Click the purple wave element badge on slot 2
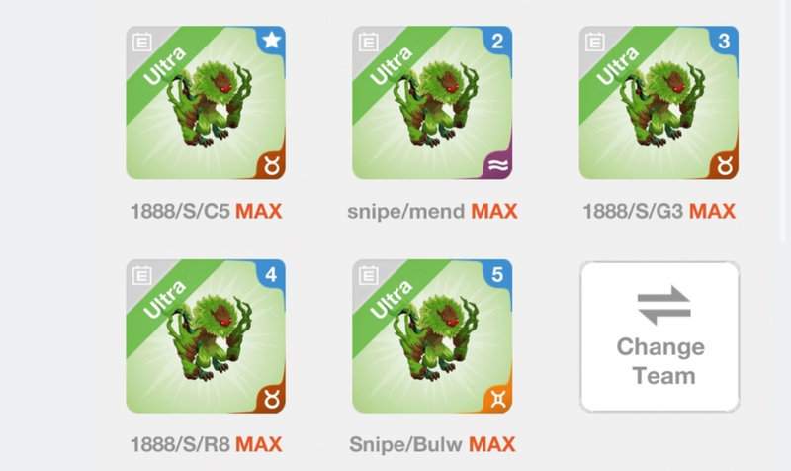 pyautogui.click(x=498, y=165)
